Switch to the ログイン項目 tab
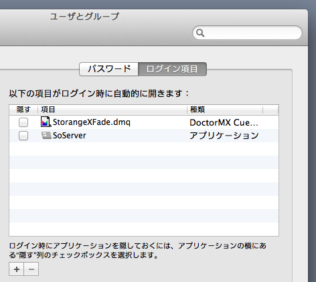This screenshot has width=316, height=282. click(172, 69)
